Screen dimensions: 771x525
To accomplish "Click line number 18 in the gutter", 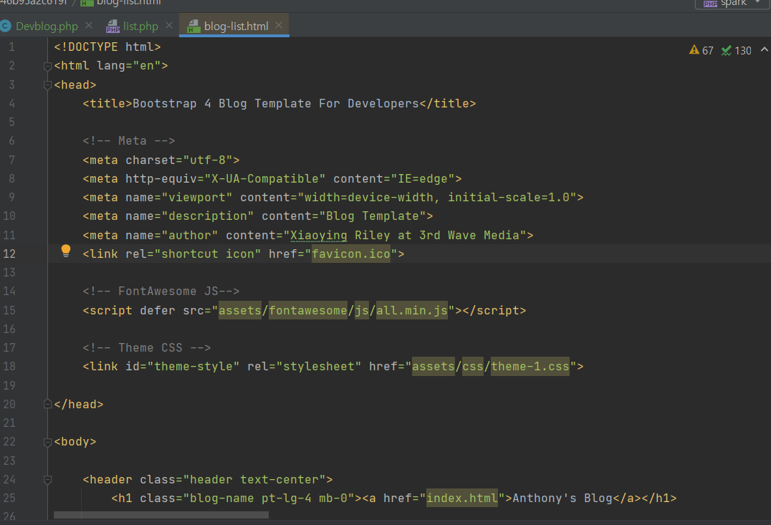I will pos(9,366).
